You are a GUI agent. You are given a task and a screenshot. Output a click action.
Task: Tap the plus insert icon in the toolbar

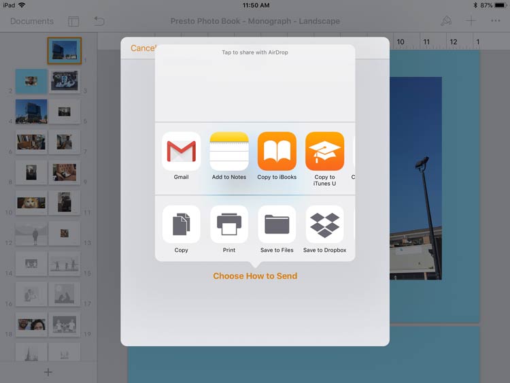pyautogui.click(x=471, y=21)
